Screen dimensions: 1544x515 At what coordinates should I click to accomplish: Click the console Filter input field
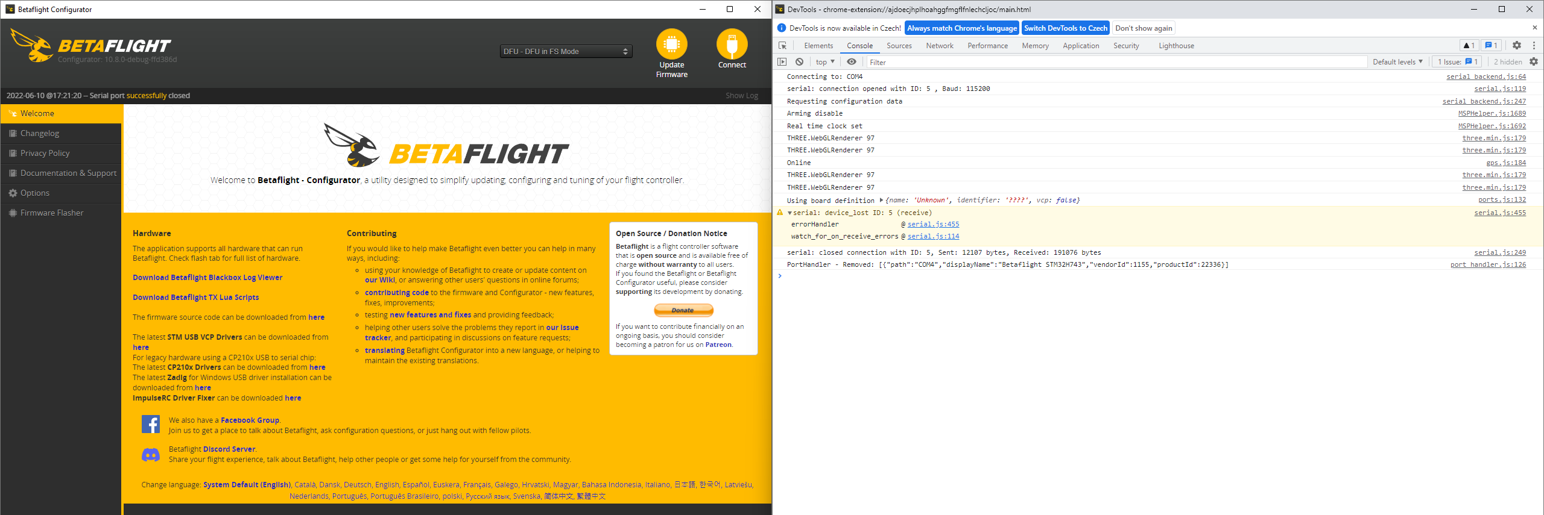tap(1116, 62)
